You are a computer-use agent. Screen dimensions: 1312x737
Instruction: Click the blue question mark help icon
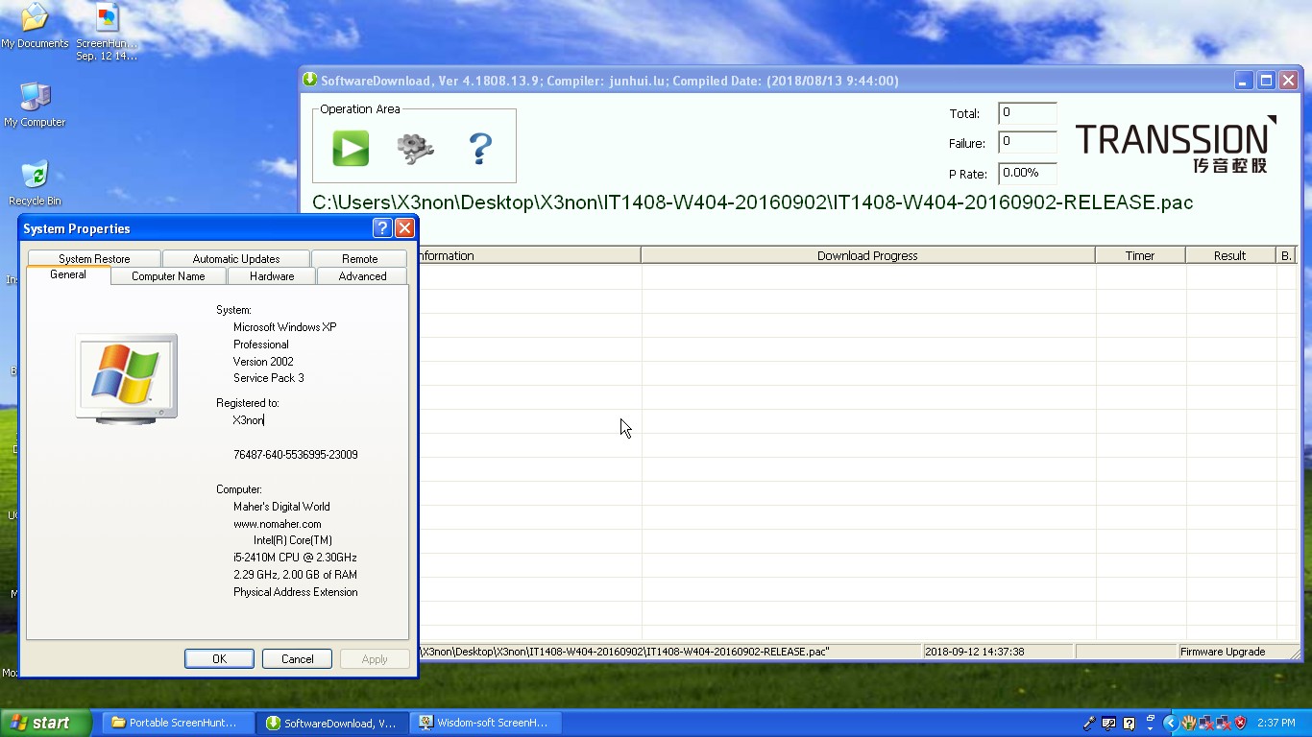(480, 149)
